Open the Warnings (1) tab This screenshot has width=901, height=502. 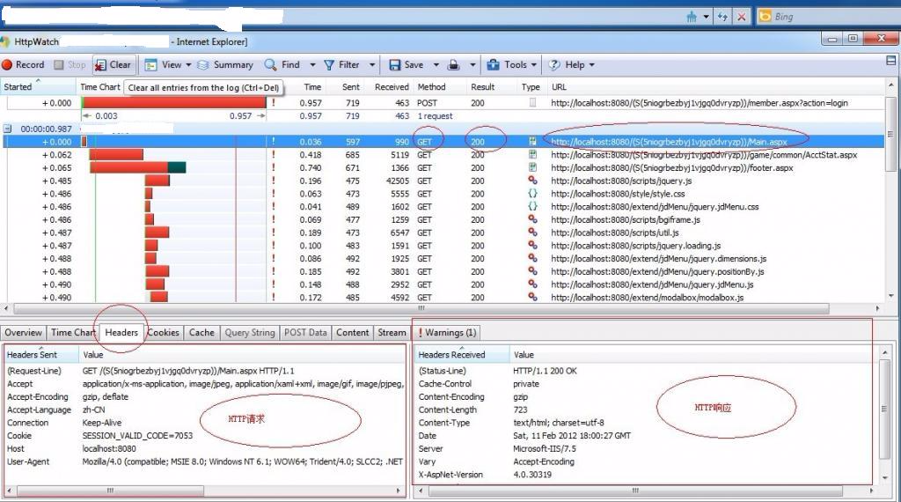446,332
